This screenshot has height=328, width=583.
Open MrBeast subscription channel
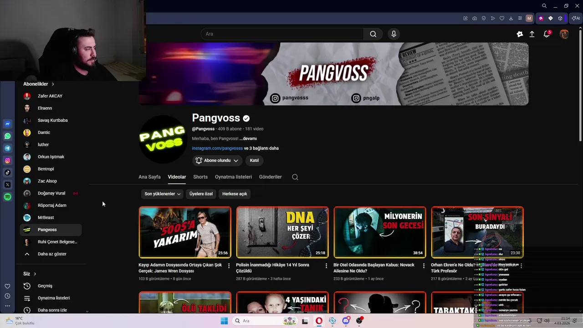tap(51, 217)
